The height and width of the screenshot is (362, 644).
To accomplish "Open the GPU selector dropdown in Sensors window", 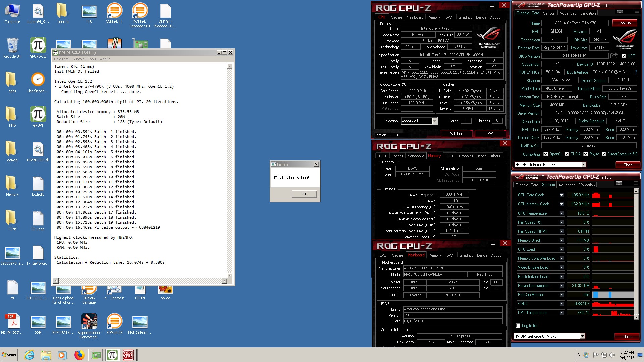I will pos(582,336).
